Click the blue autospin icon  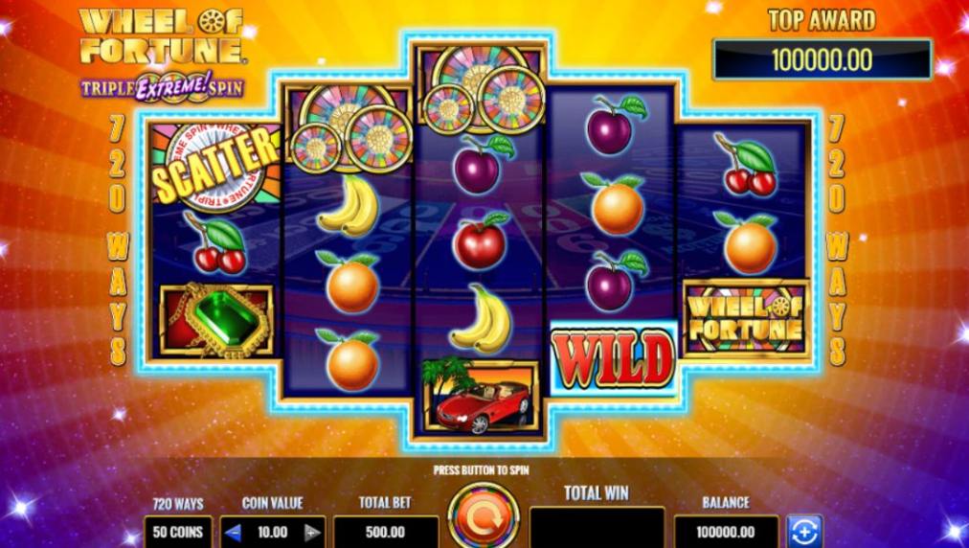pos(804,532)
